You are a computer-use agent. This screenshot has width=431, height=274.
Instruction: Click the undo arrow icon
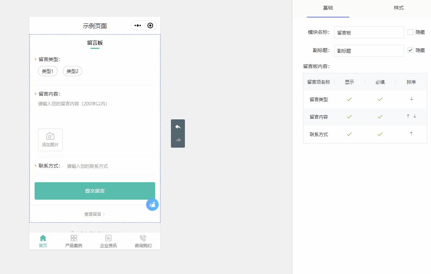pos(178,127)
